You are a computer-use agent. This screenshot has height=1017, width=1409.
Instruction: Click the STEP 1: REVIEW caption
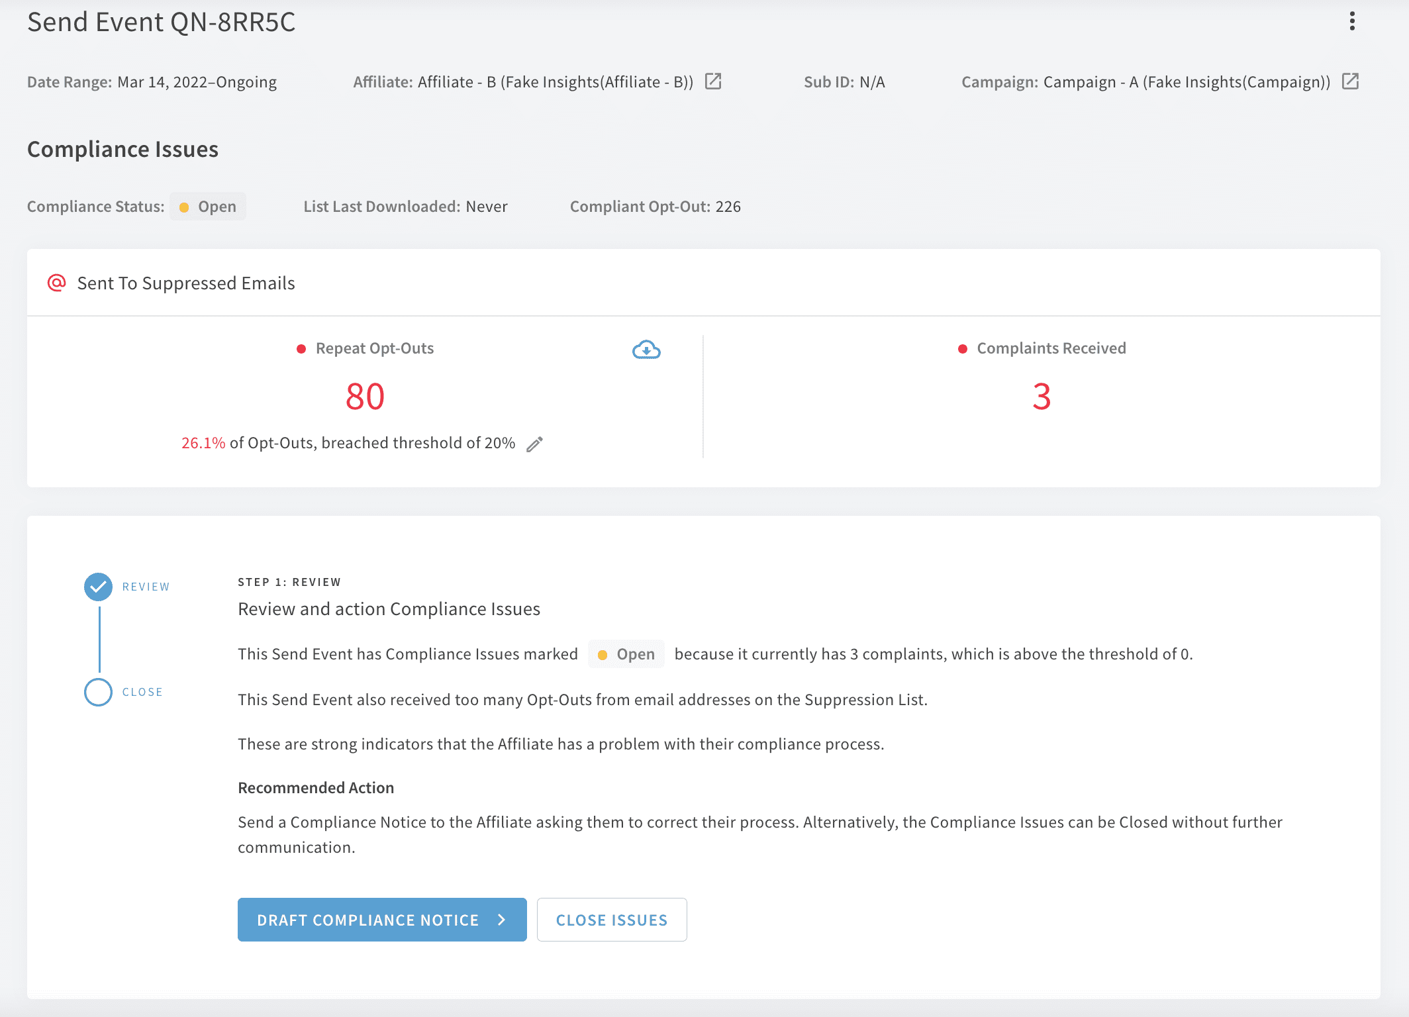click(289, 582)
